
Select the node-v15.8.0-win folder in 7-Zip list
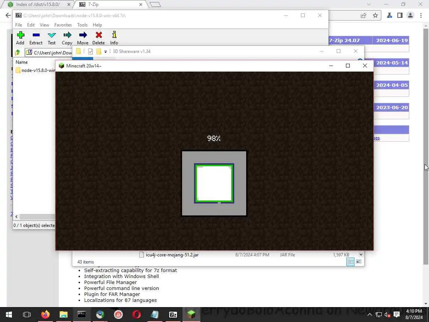[36, 70]
